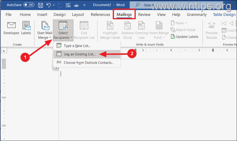The height and width of the screenshot is (141, 237).
Task: Open the Rules dropdown
Action: (179, 23)
